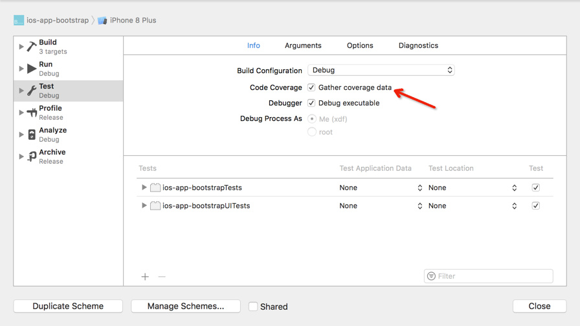The height and width of the screenshot is (326, 580).
Task: Click the Manage Schemes button
Action: [186, 307]
